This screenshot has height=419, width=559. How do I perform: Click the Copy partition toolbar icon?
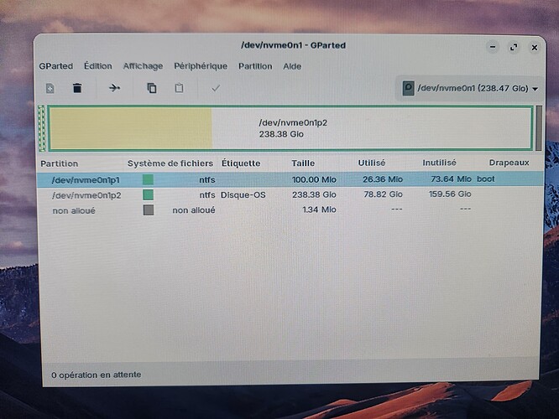152,88
